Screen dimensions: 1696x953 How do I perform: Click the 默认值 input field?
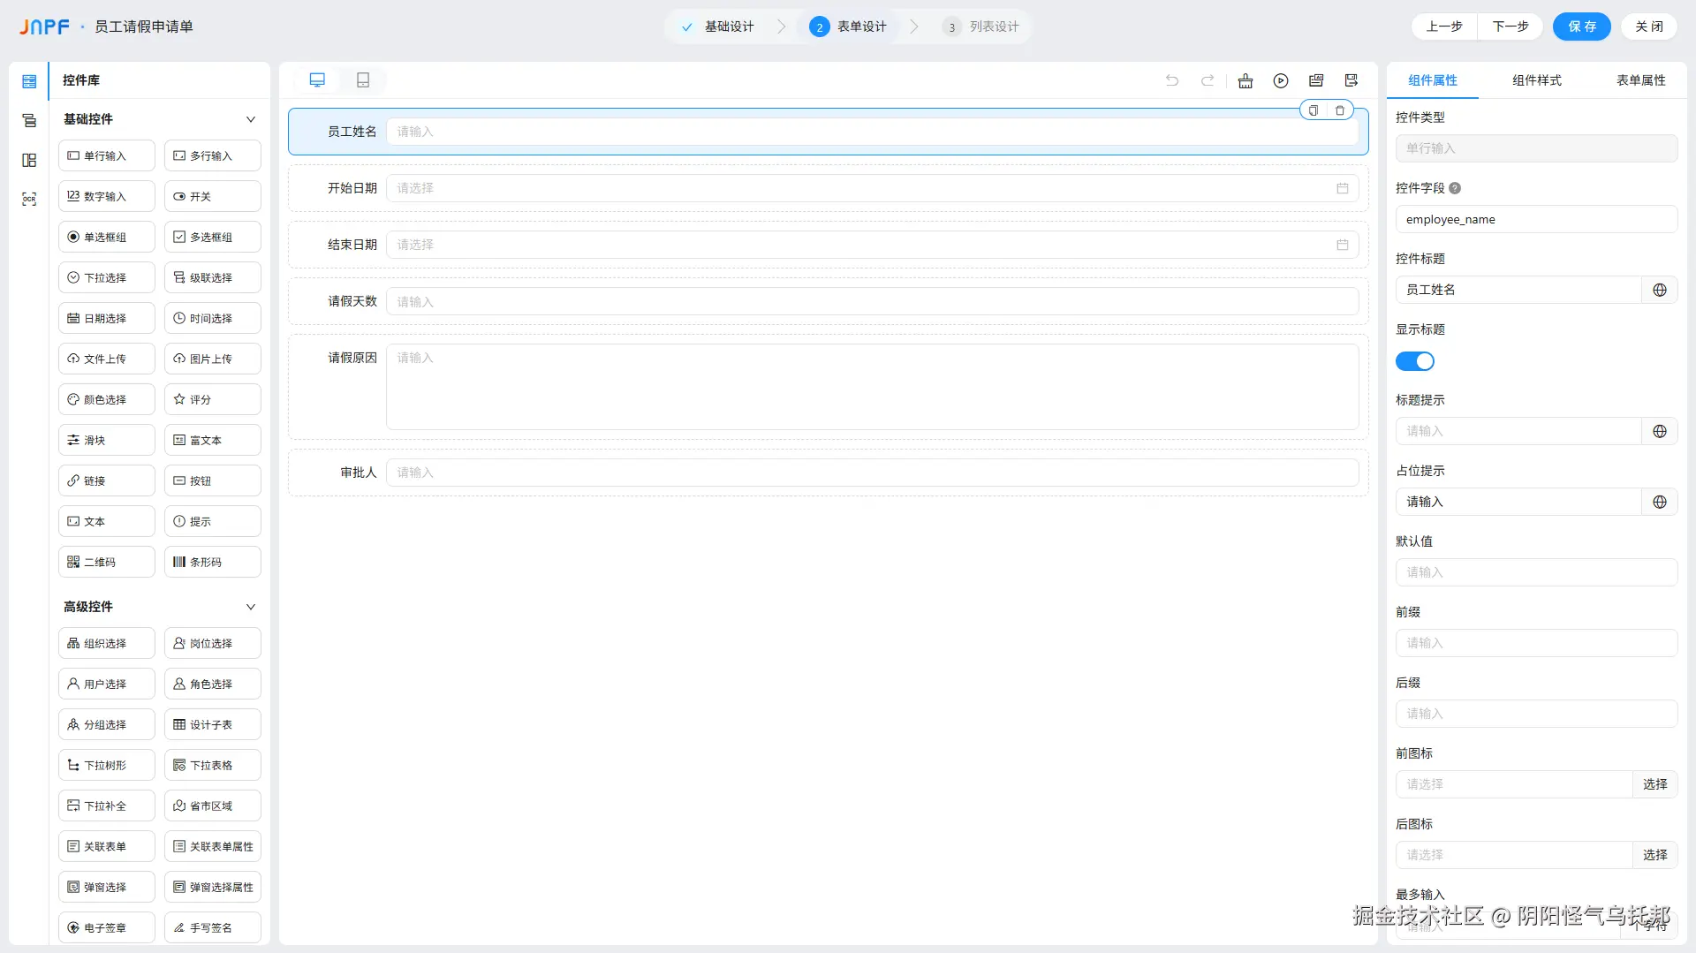click(1537, 572)
